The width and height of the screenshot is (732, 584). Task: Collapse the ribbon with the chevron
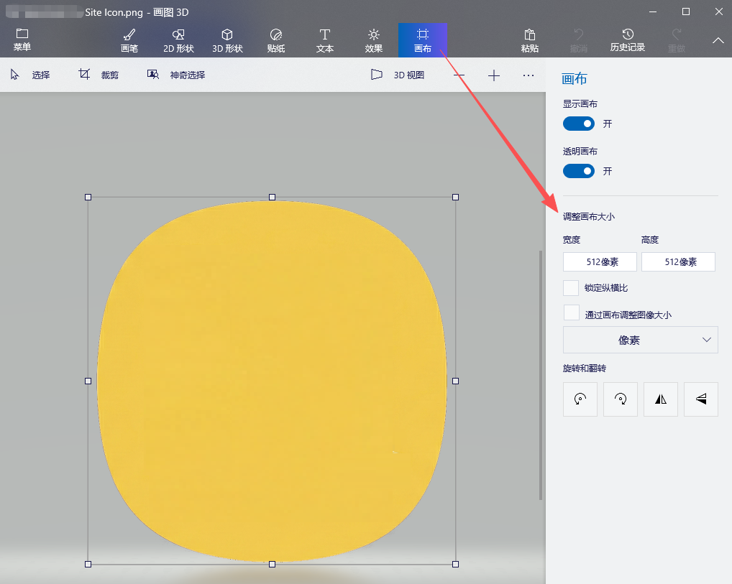coord(718,40)
